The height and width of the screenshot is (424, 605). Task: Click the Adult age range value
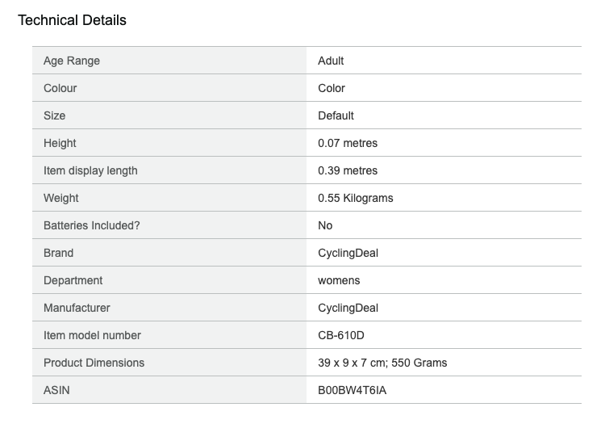[331, 61]
